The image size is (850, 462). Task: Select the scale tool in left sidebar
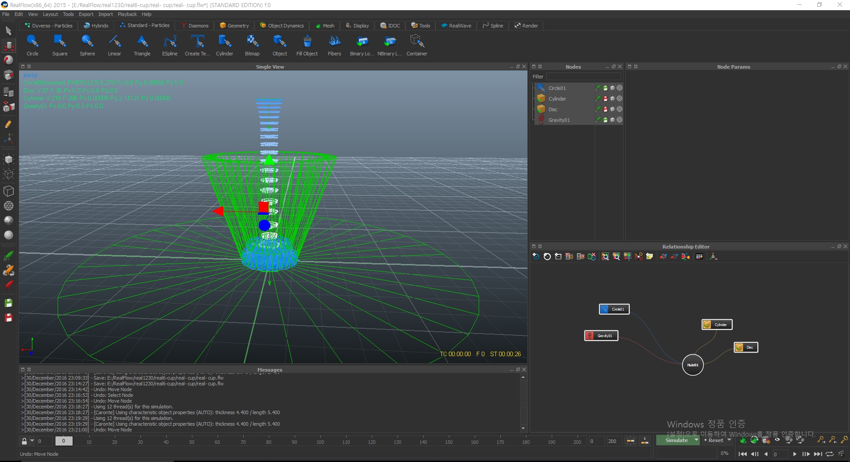(x=8, y=75)
